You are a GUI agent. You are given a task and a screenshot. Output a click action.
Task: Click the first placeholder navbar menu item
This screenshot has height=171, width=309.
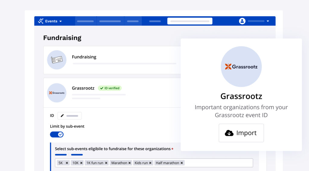click(85, 21)
